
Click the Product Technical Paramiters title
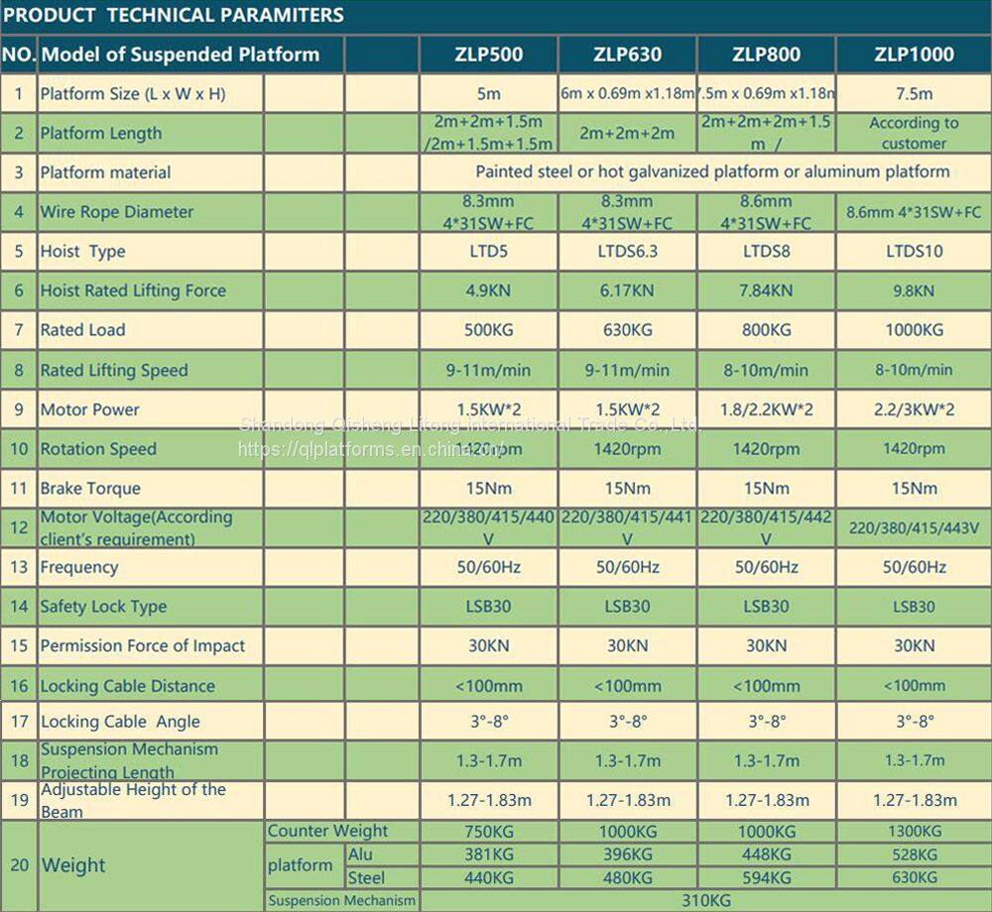point(174,15)
